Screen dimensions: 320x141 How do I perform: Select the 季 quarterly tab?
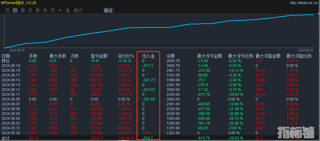click(37, 10)
